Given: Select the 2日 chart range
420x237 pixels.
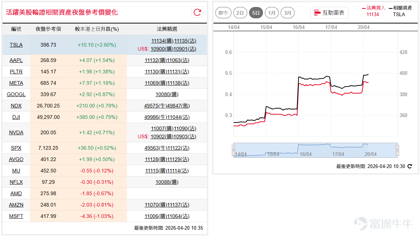Looking at the screenshot, I should pyautogui.click(x=240, y=13).
